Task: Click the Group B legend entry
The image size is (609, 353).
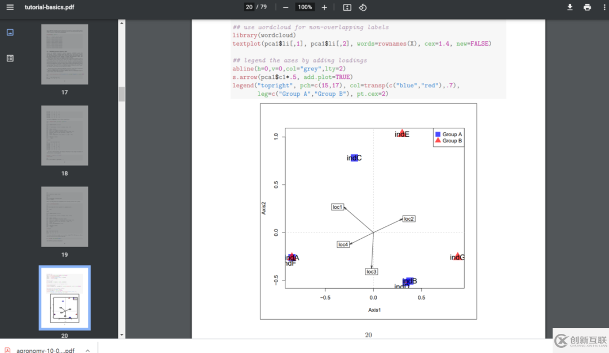Action: tap(449, 140)
